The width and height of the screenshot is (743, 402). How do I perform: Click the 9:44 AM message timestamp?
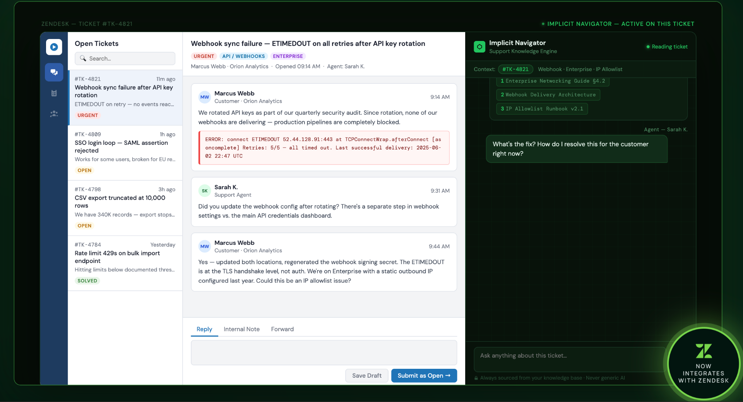click(439, 246)
